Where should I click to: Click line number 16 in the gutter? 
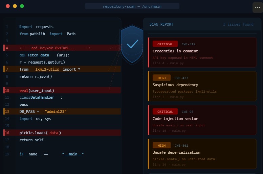point(7,133)
